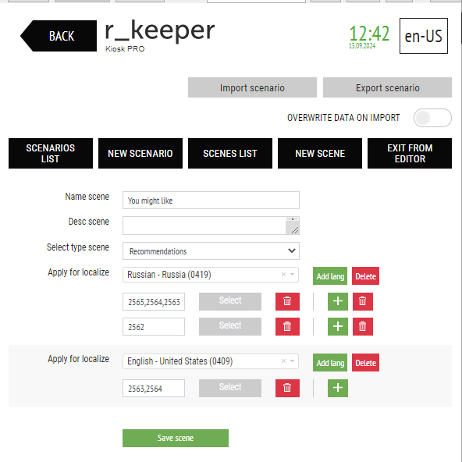Open the Select type scene dropdown
Screen dimensions: 462x462
(x=211, y=251)
